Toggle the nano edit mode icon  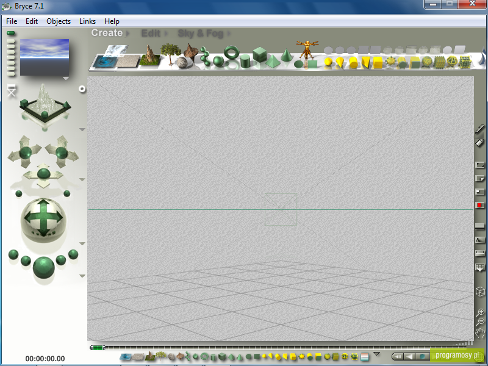(479, 192)
